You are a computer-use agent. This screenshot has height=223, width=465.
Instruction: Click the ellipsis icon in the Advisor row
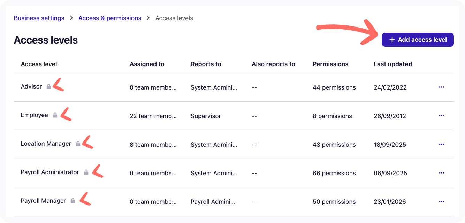(x=442, y=87)
